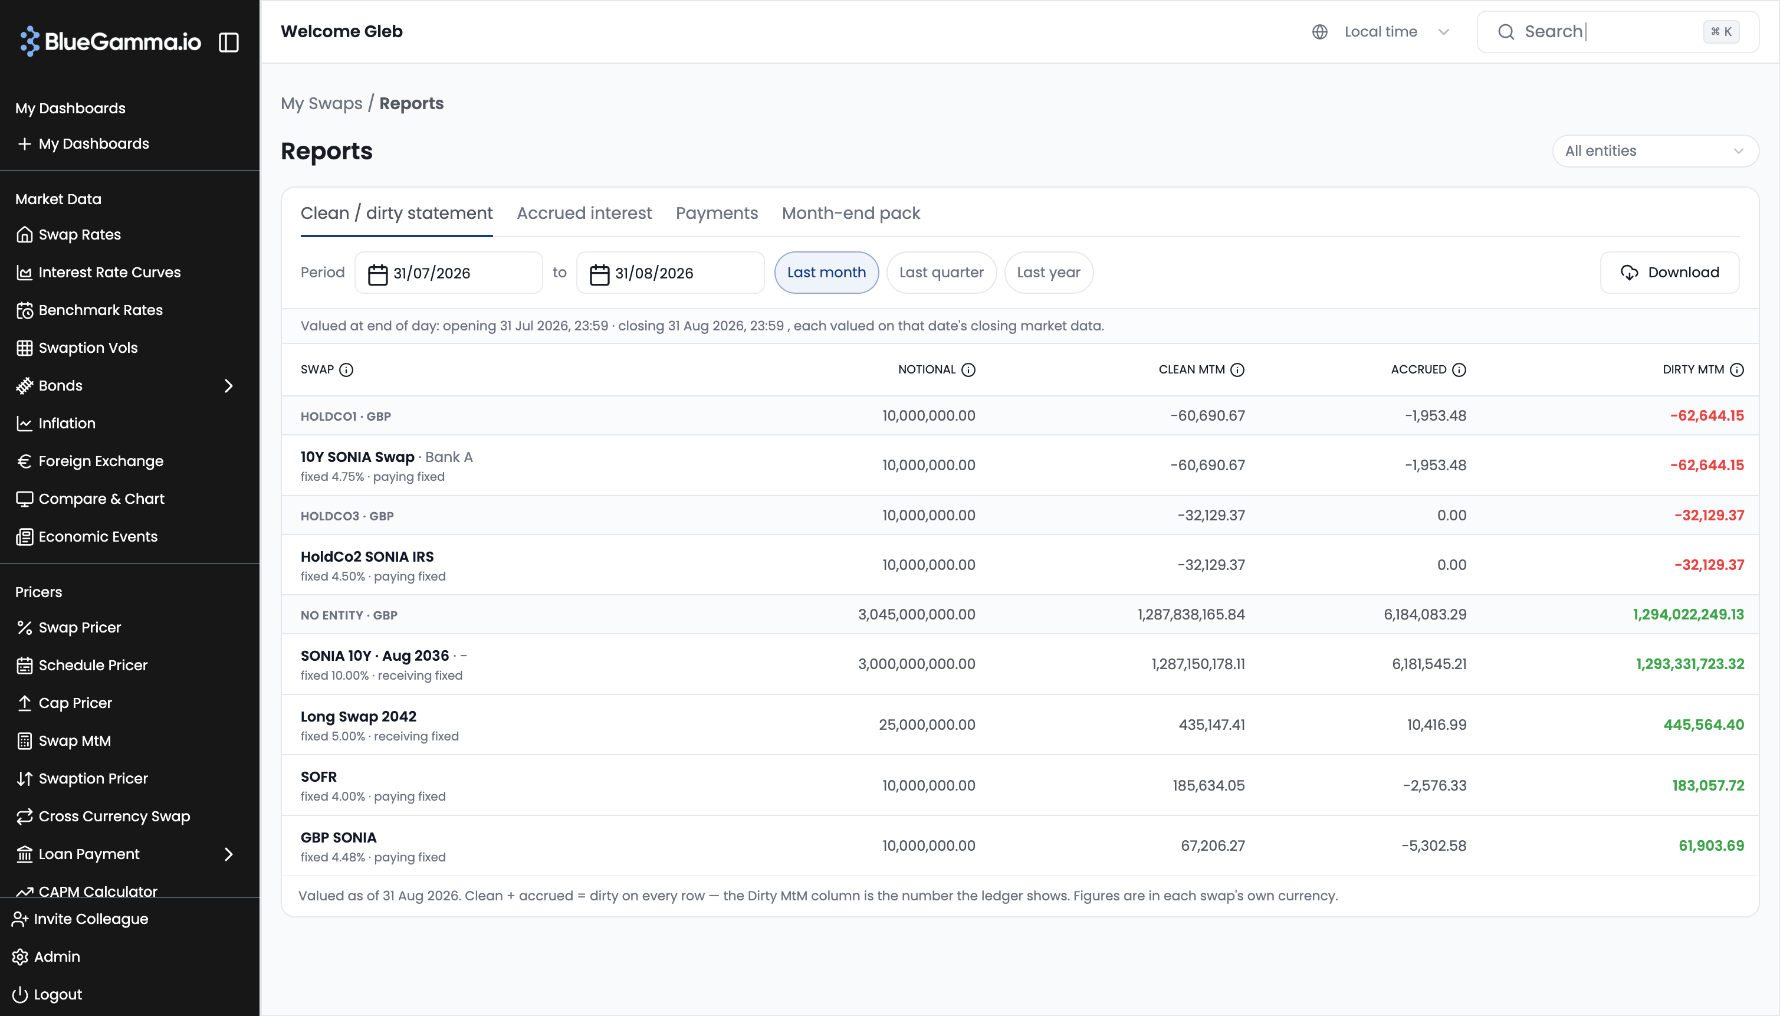
Task: Switch to Accrued interest tab
Action: point(584,213)
